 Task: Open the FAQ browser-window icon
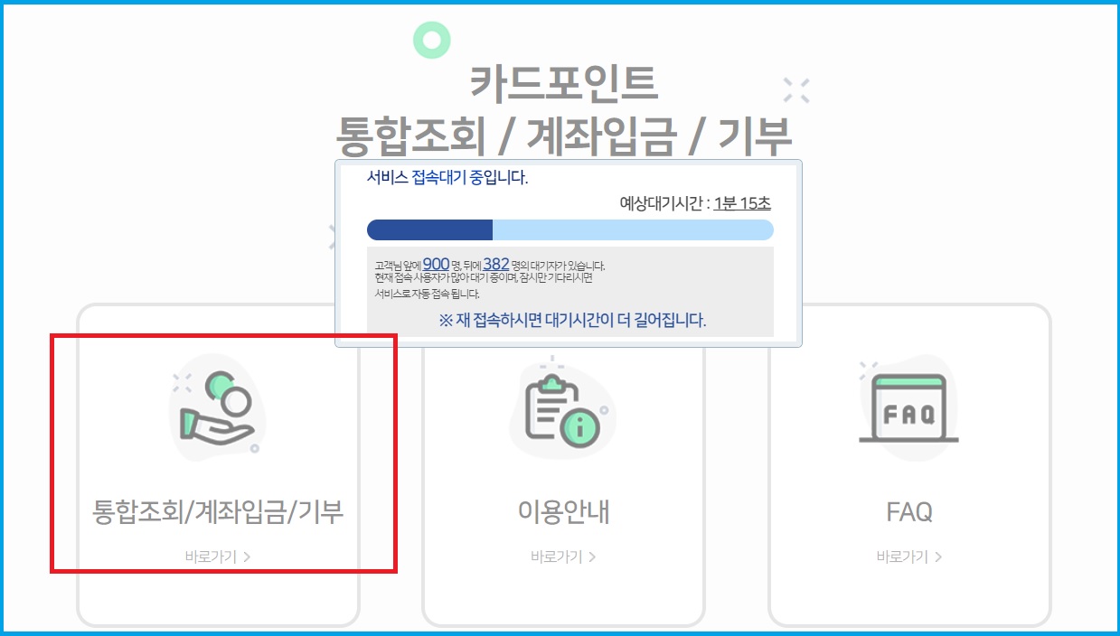tap(908, 407)
